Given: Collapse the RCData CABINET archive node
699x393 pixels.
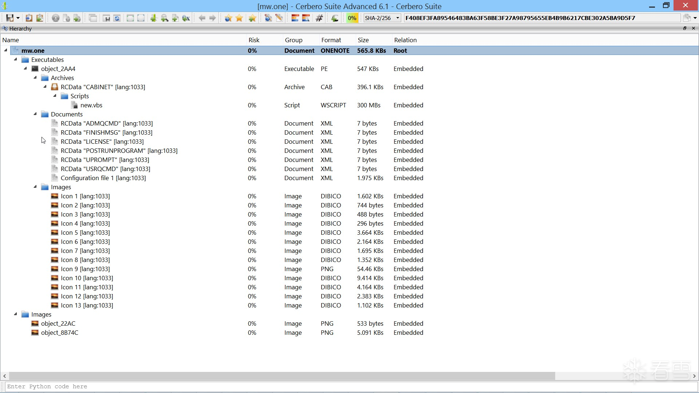Looking at the screenshot, I should tap(45, 87).
